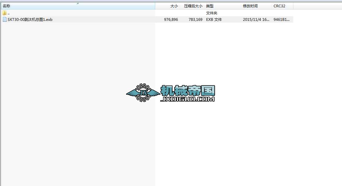Click CRC32 value 9461B1
The height and width of the screenshot is (186, 342).
click(x=281, y=19)
